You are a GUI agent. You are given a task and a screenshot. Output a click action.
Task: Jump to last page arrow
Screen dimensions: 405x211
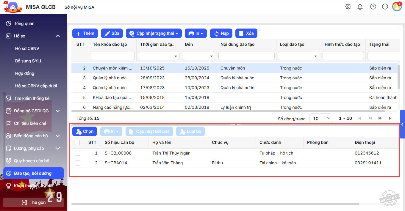pyautogui.click(x=390, y=118)
